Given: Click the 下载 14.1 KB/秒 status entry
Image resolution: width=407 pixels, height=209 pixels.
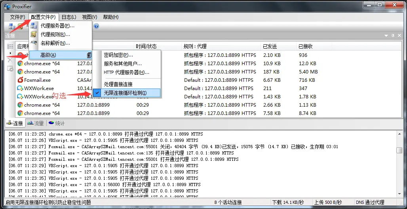Looking at the screenshot, I should tap(288, 202).
